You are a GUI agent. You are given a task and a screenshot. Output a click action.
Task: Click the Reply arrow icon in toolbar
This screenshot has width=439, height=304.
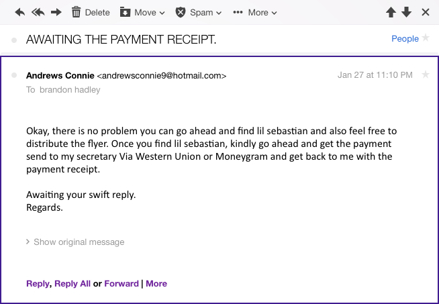pyautogui.click(x=20, y=12)
